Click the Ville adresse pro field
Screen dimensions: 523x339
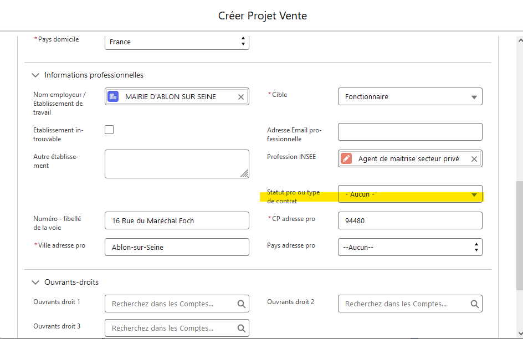click(x=177, y=247)
